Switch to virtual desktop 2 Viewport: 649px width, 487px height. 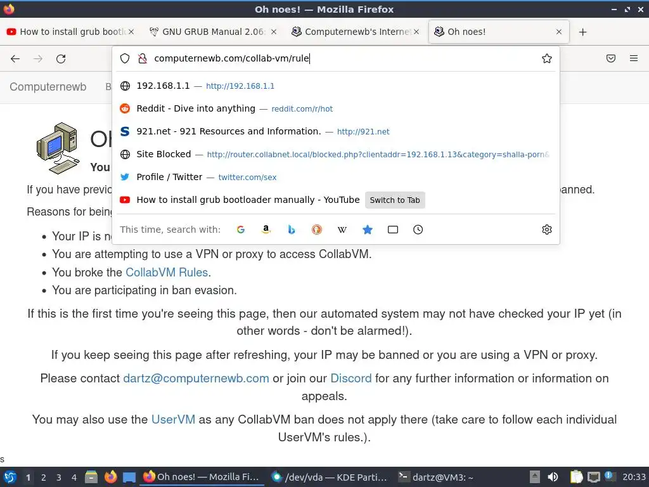tap(44, 477)
